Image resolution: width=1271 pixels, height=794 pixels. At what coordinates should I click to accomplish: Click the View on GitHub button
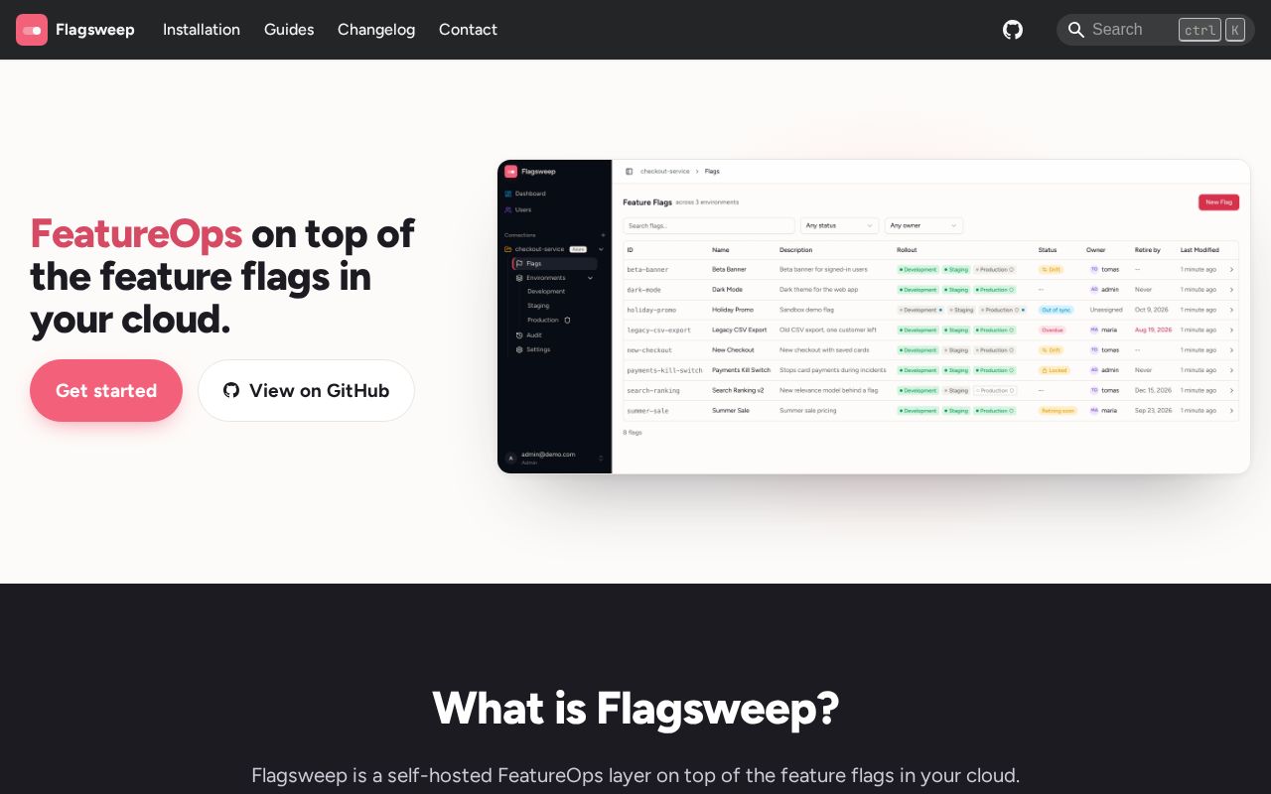tap(306, 390)
